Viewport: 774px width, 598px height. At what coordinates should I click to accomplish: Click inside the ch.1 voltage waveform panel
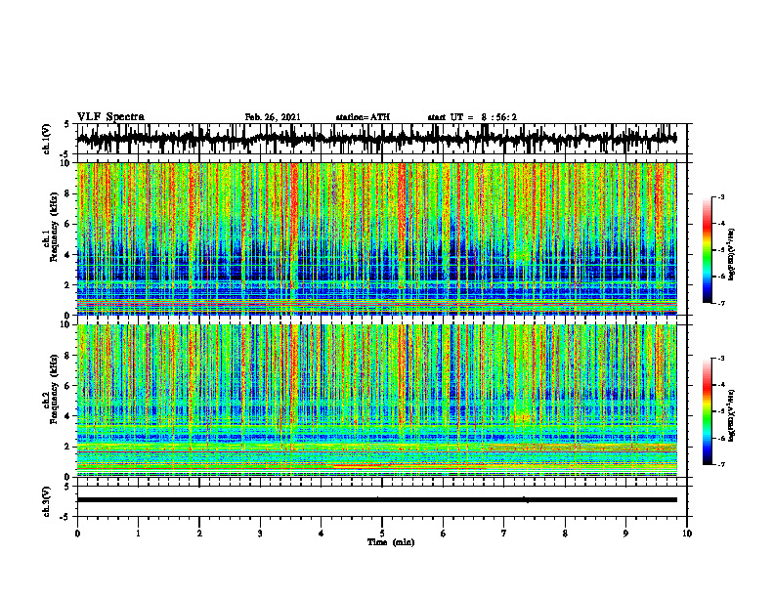(383, 139)
